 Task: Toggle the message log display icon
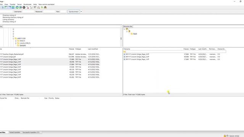[x=3, y=8]
